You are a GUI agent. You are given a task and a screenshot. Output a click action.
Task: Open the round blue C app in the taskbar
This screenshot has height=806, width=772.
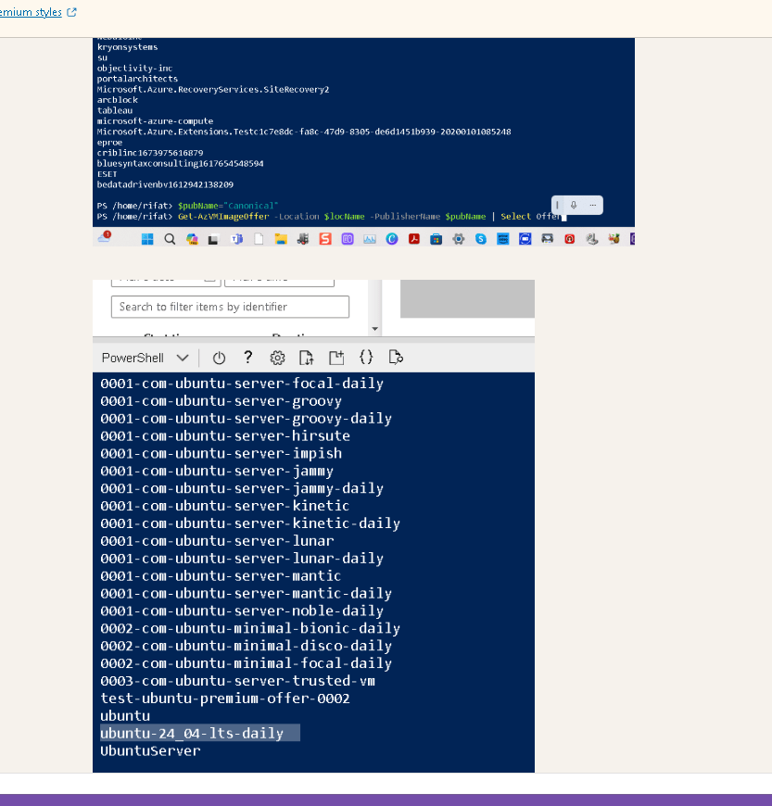point(392,239)
